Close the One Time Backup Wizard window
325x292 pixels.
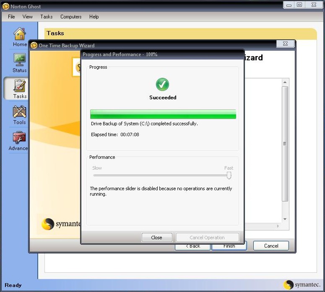pos(286,44)
